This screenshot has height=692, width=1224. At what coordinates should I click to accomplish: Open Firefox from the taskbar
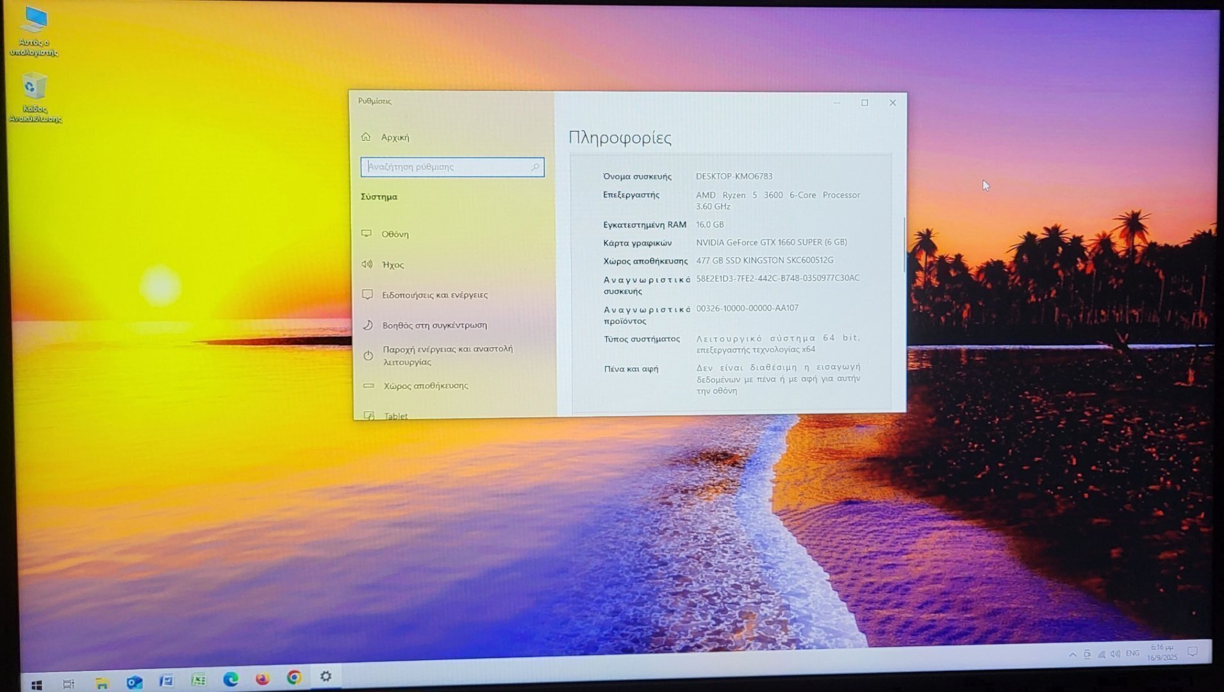point(263,679)
